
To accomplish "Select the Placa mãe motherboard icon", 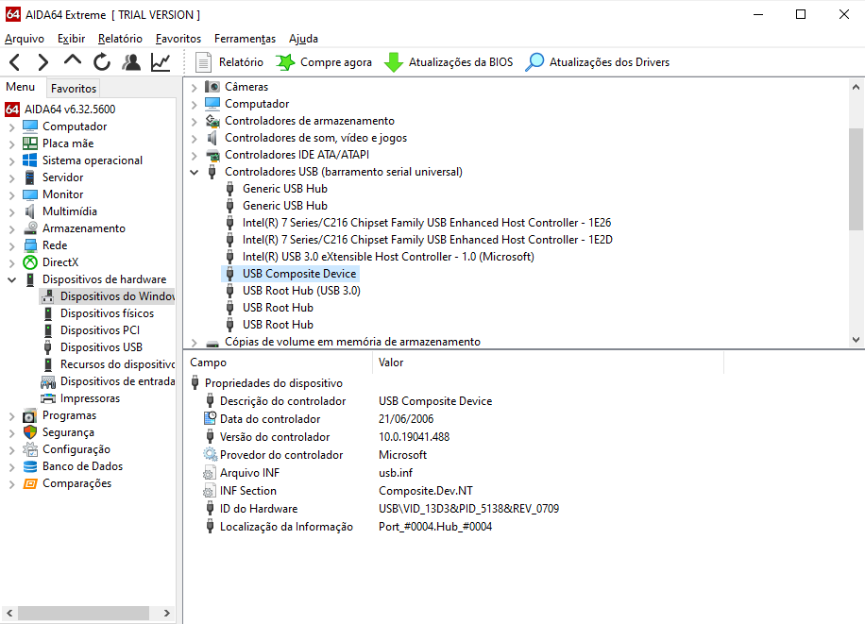I will (x=30, y=143).
